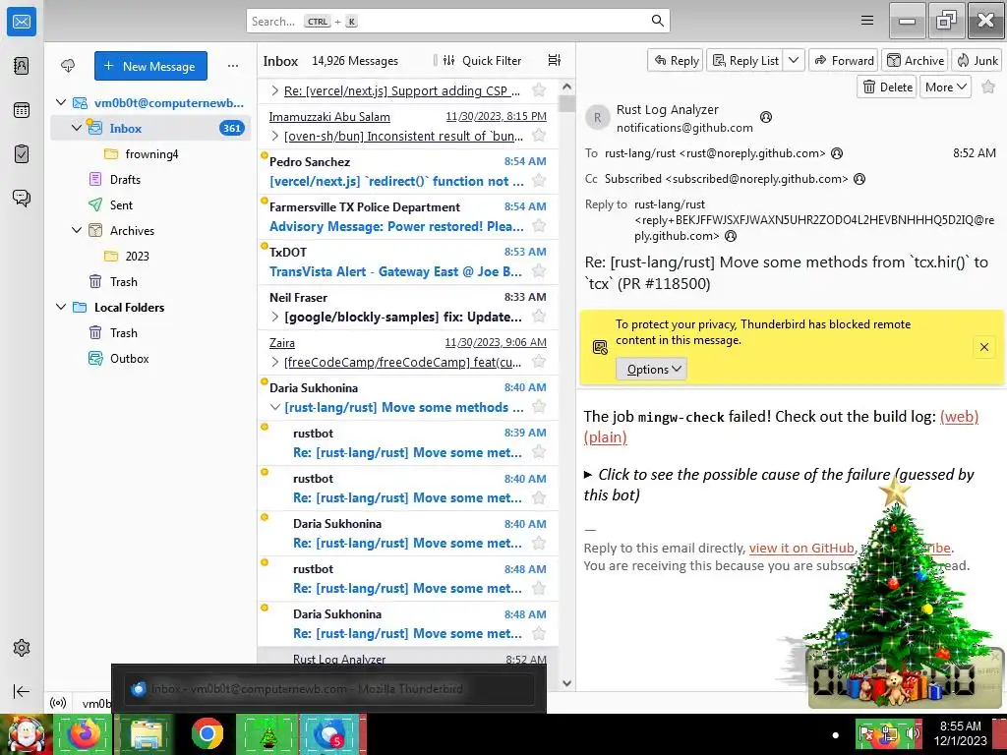Star the vercel/next.js CSP message
This screenshot has width=1007, height=755.
539,89
